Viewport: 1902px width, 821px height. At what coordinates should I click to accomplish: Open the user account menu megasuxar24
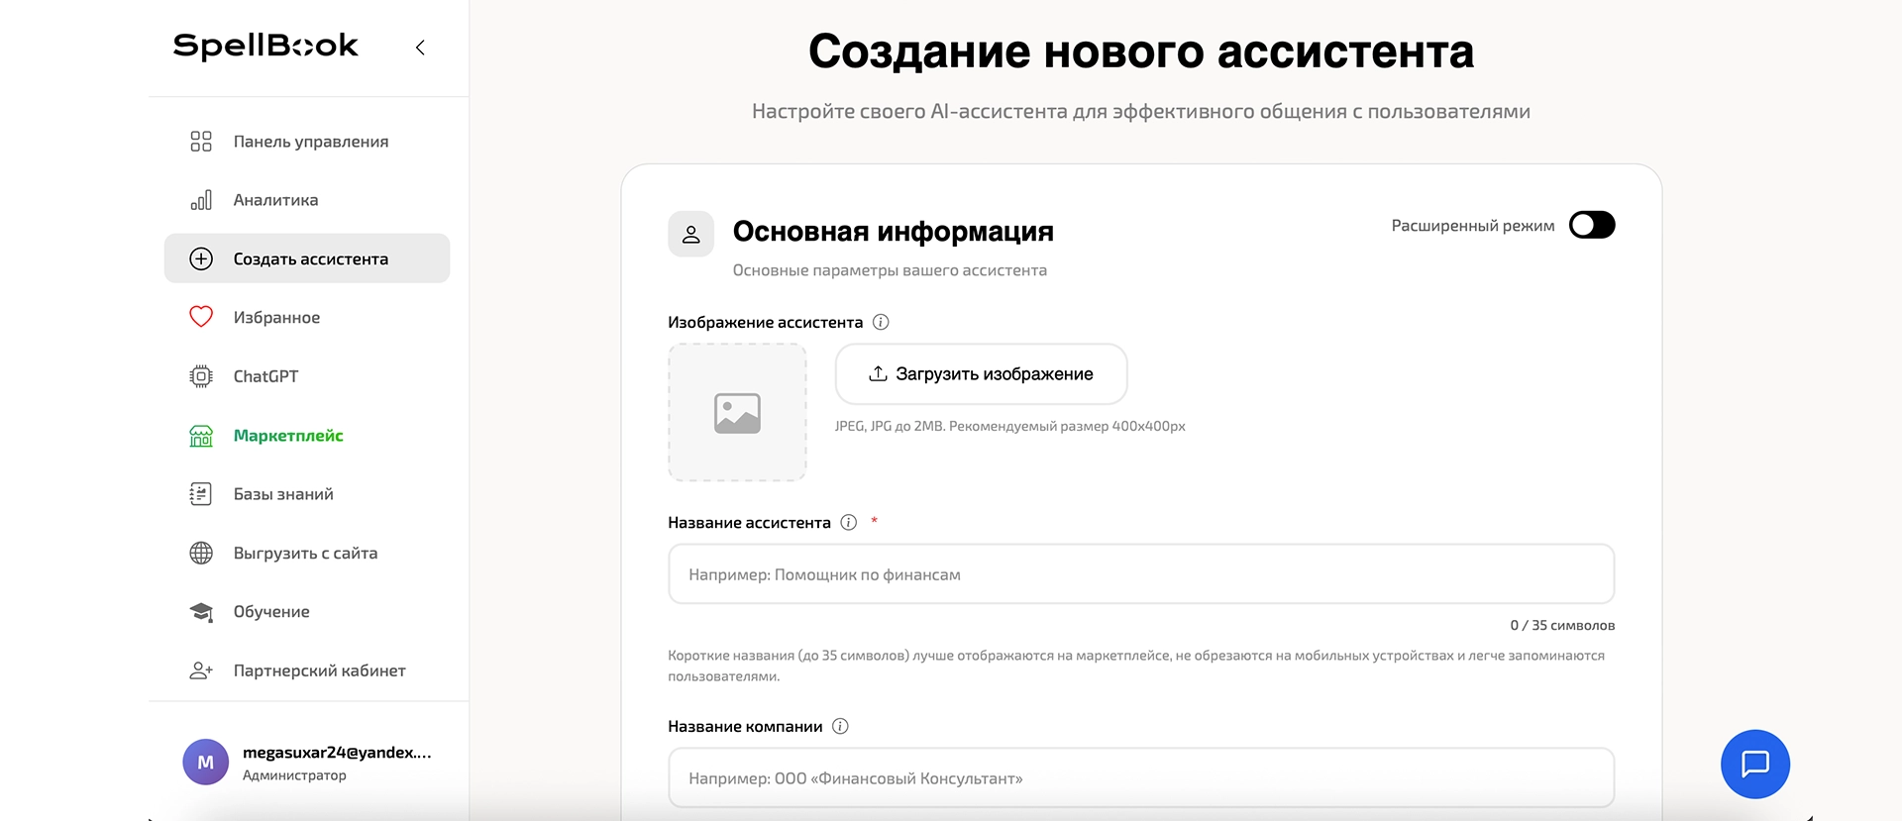pyautogui.click(x=308, y=763)
